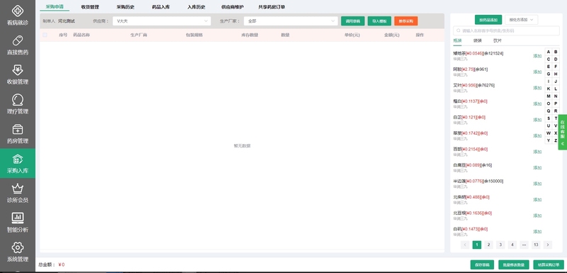Tick the select-all checkbox in table header
The image size is (567, 273).
[45, 35]
